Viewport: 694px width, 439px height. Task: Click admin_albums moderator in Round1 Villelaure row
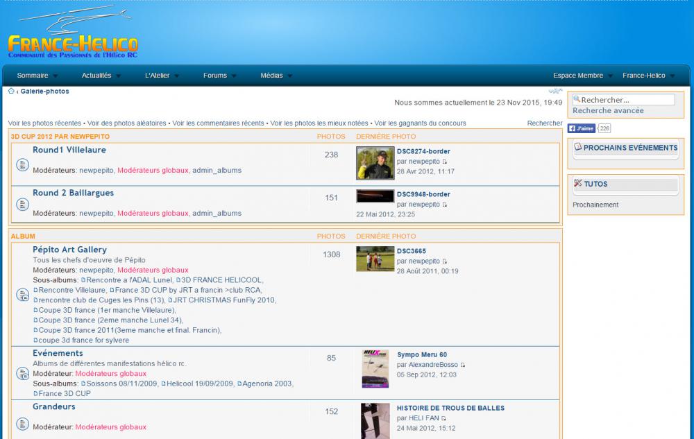click(x=217, y=170)
